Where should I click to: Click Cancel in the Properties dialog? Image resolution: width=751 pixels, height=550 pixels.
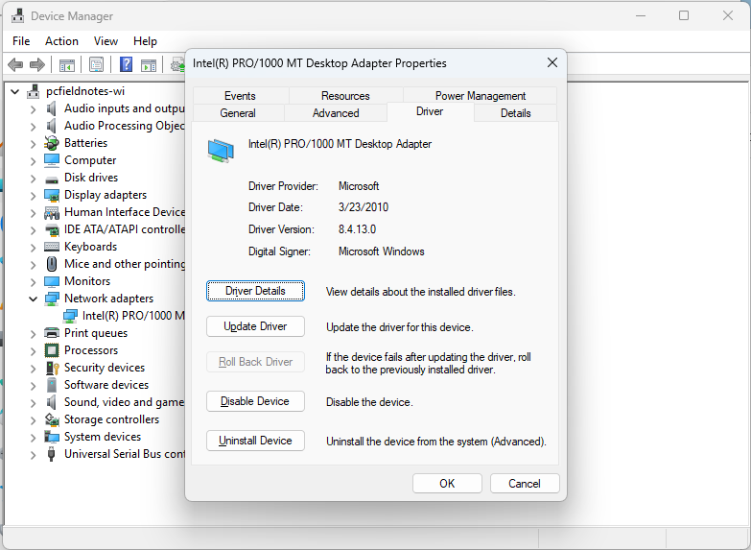[x=525, y=484]
